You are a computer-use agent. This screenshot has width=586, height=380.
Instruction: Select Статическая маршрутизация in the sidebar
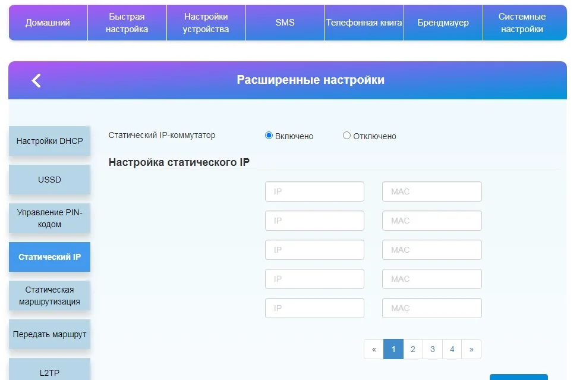49,296
